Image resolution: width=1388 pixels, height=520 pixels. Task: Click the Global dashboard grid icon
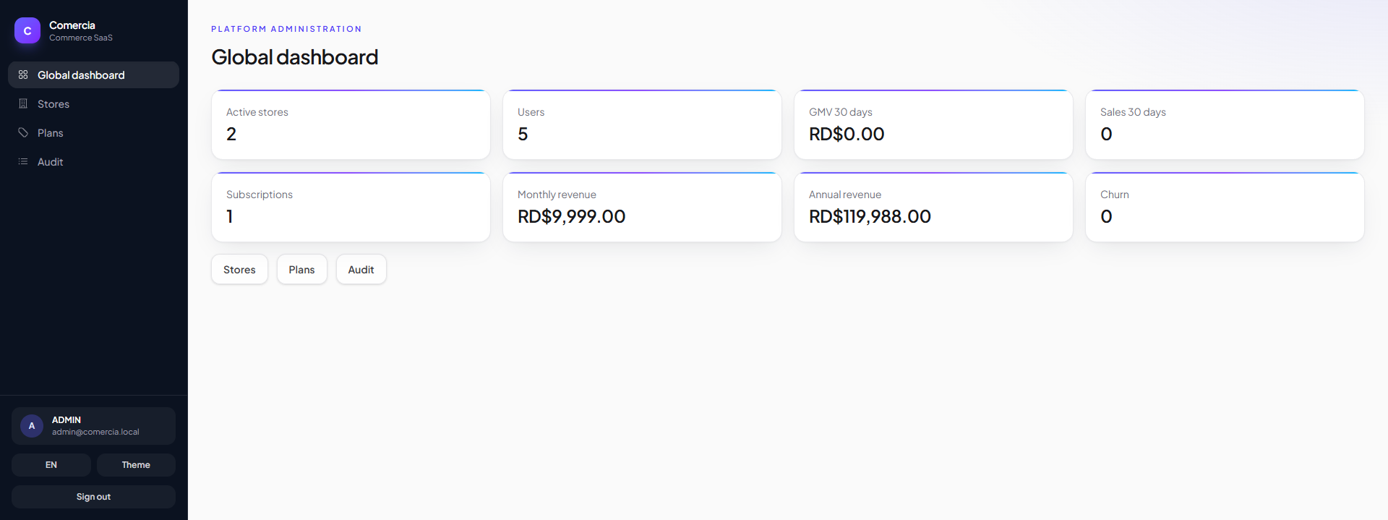click(x=23, y=74)
